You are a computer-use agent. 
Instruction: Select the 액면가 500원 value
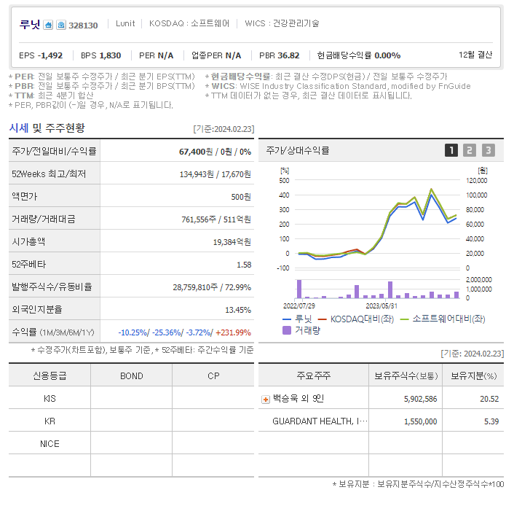pyautogui.click(x=241, y=197)
